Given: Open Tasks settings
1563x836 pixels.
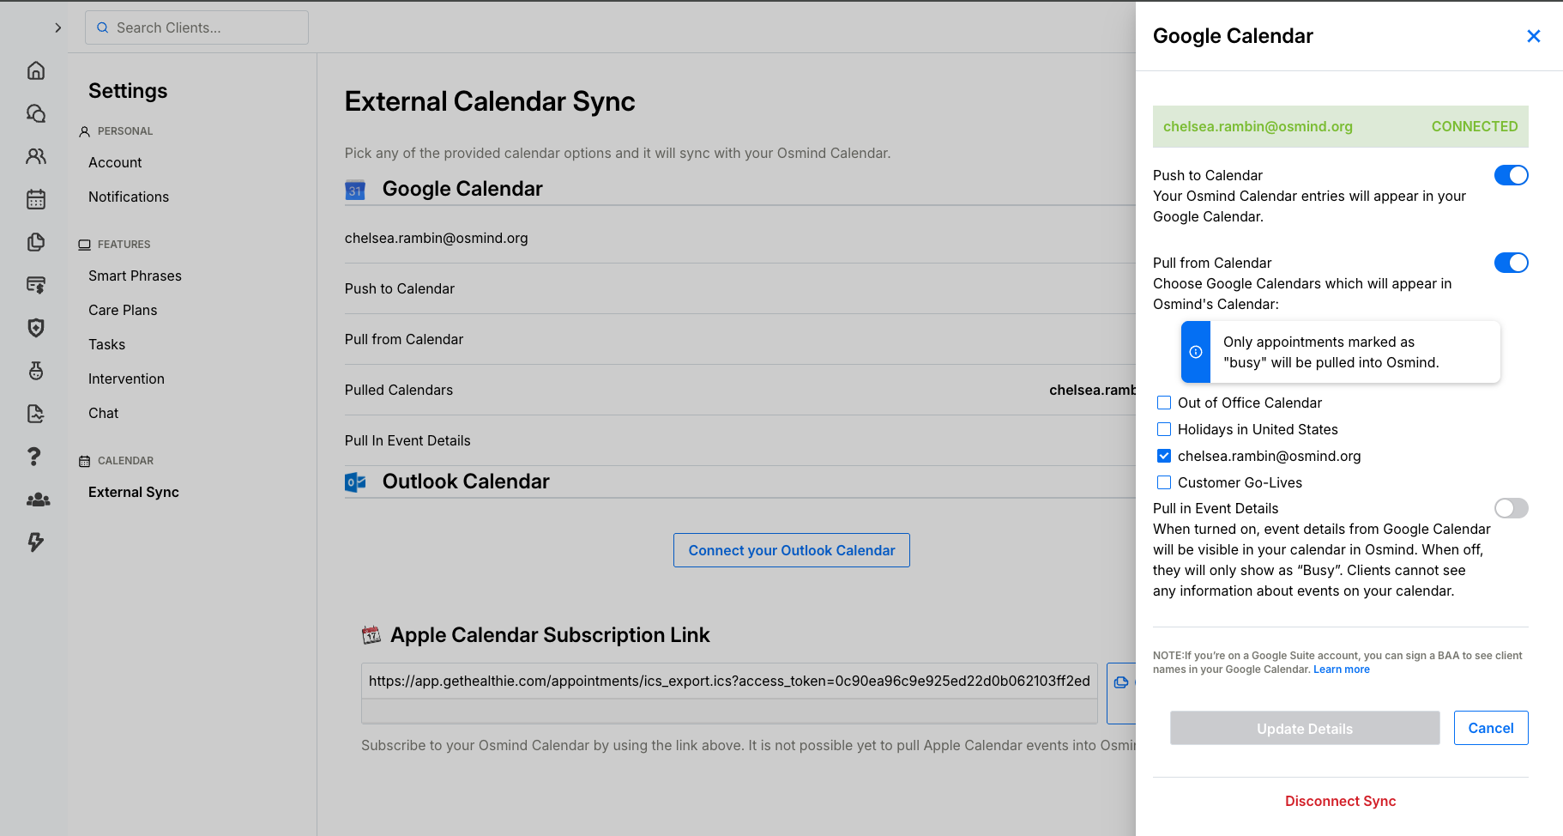Looking at the screenshot, I should [x=106, y=344].
